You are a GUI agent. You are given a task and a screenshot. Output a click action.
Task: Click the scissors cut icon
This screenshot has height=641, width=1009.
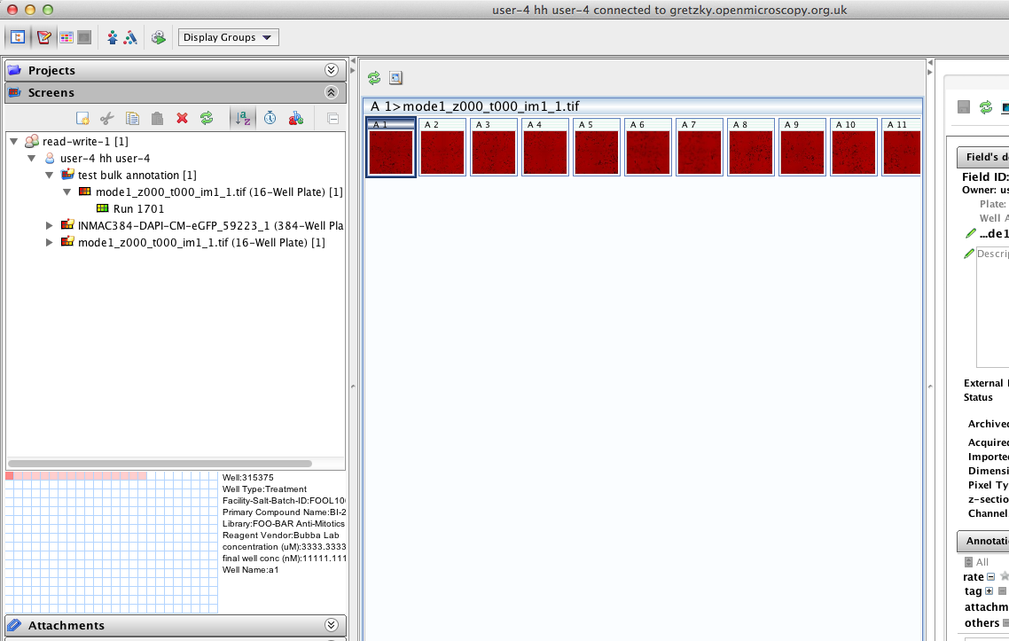(x=107, y=118)
